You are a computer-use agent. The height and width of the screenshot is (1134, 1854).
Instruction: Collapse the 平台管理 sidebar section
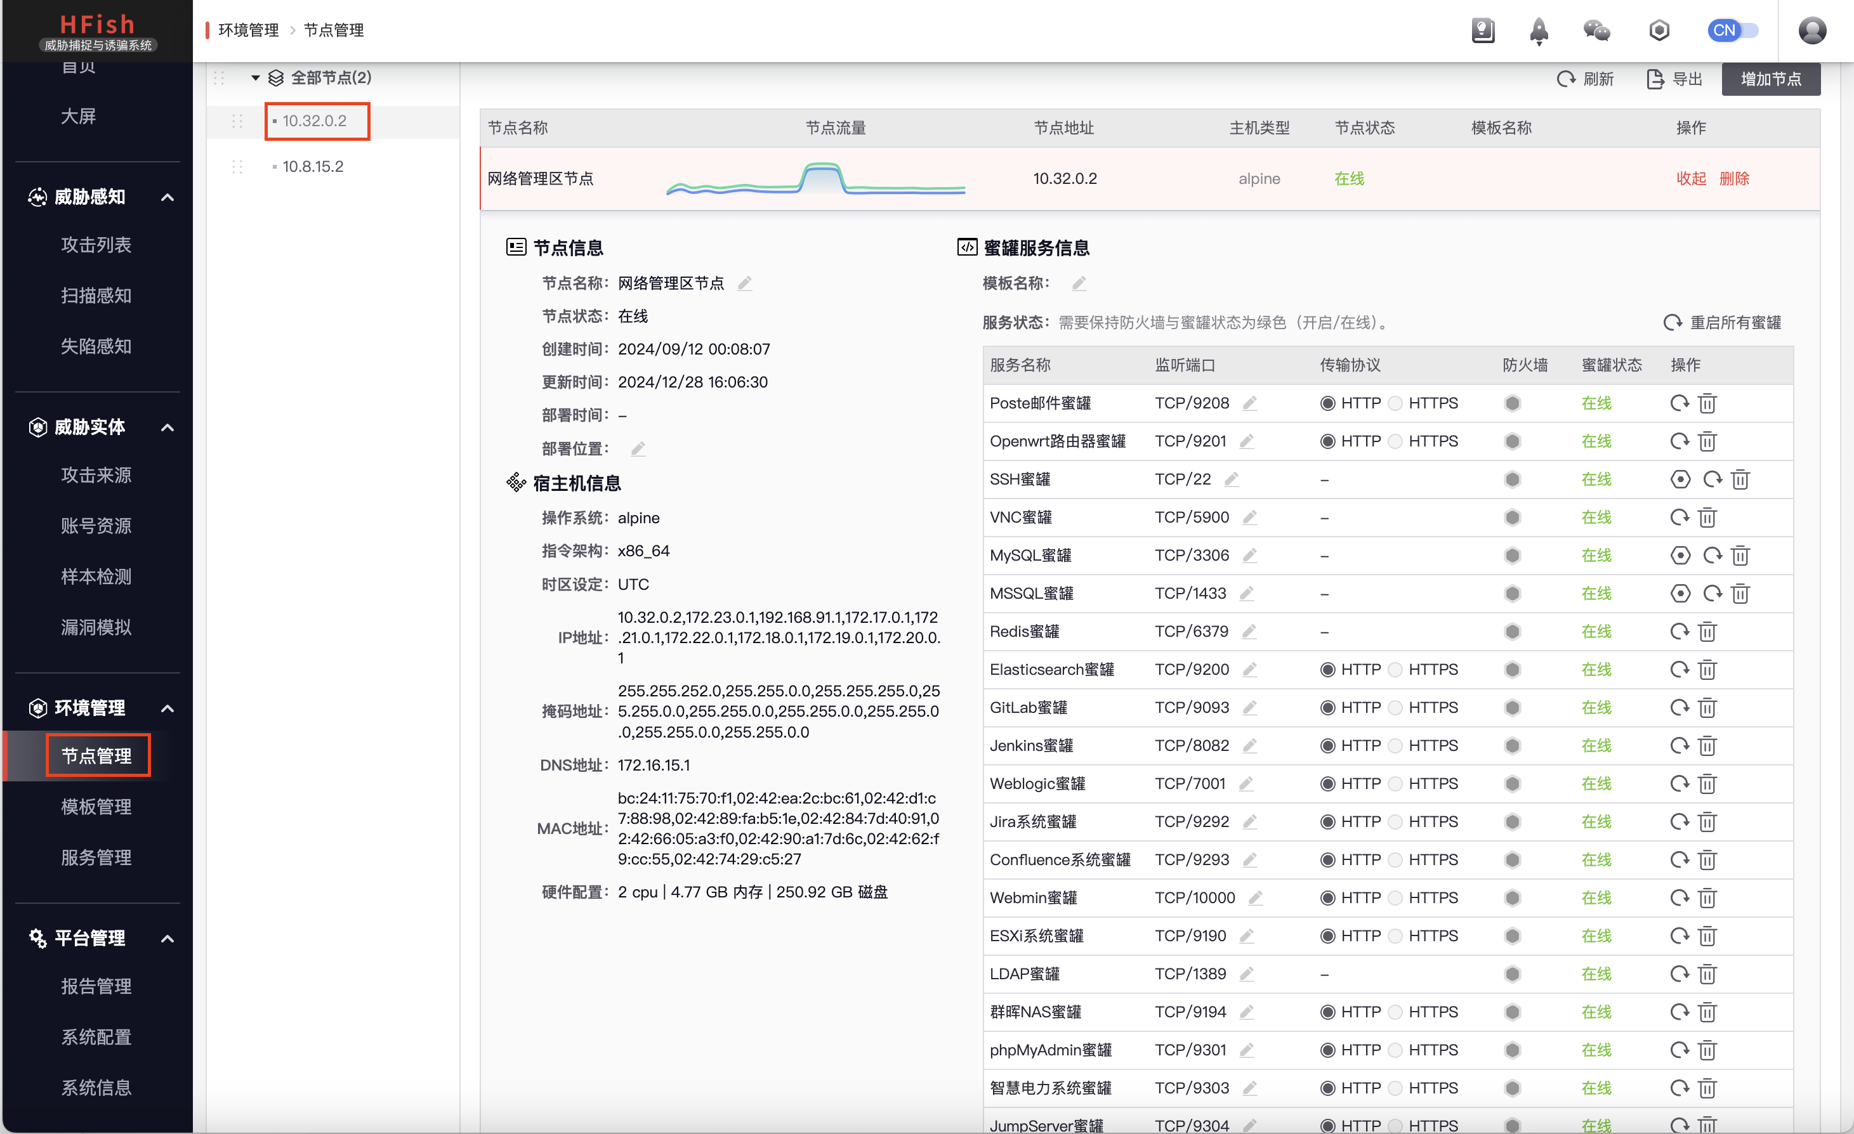point(168,939)
